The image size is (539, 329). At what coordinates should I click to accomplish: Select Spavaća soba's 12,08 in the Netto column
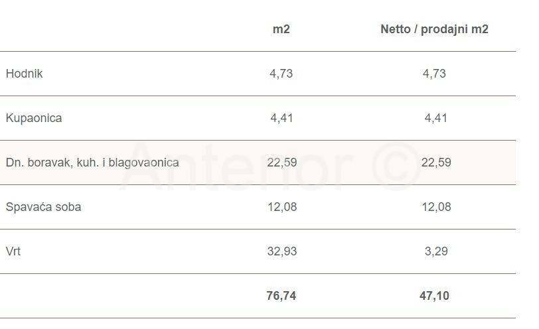434,207
